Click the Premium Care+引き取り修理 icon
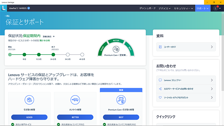Viewport: 224px width, 126px height. pos(121,100)
